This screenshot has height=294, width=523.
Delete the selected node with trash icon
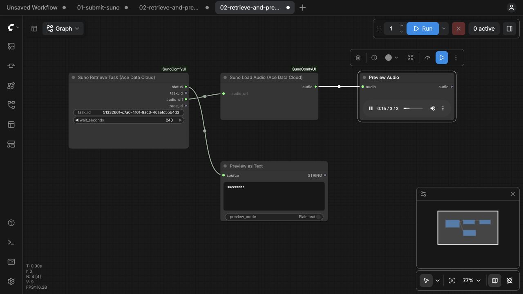tap(358, 58)
